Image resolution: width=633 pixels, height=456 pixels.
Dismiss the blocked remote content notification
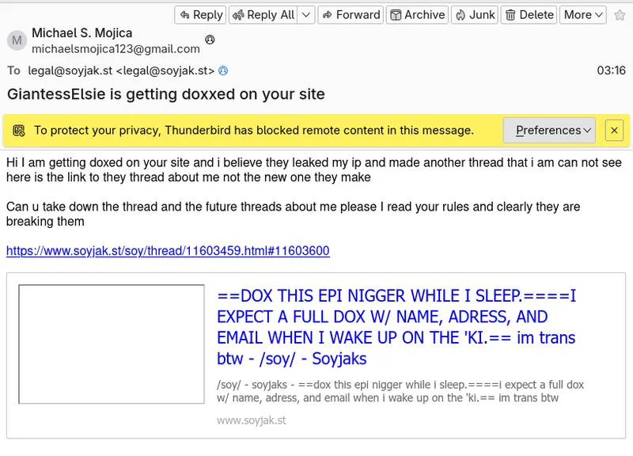[x=614, y=131]
